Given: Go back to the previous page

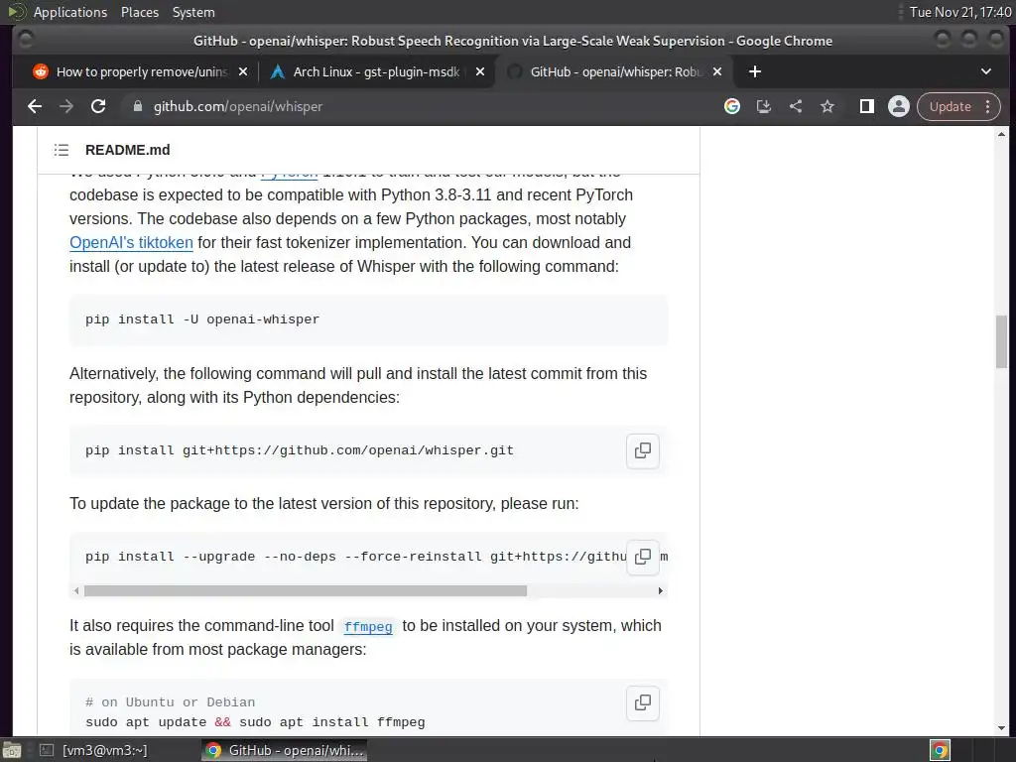Looking at the screenshot, I should [x=35, y=106].
